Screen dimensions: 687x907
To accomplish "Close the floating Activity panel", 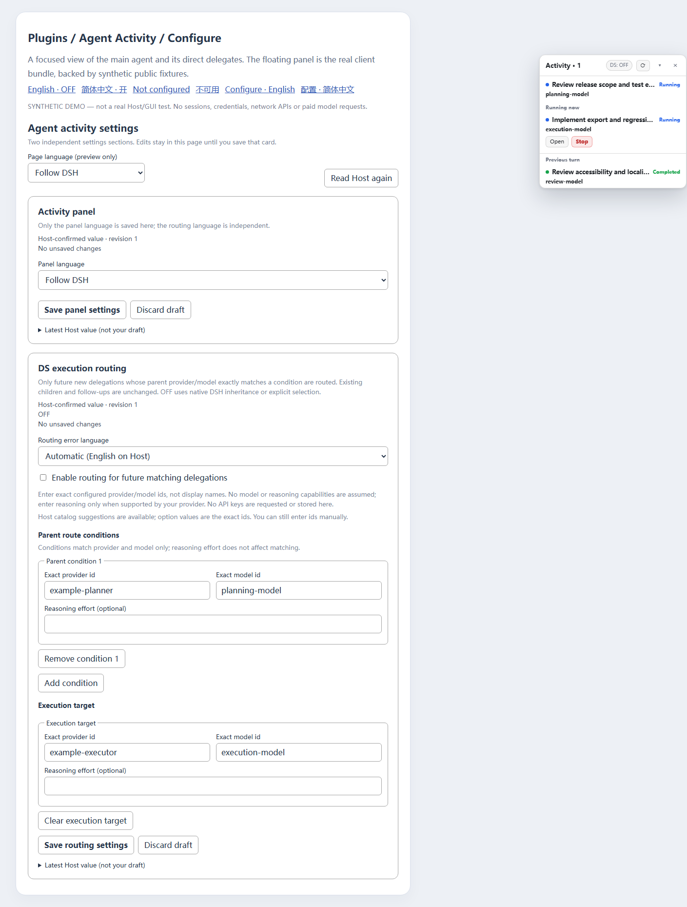I will pos(675,65).
